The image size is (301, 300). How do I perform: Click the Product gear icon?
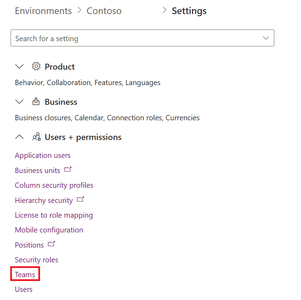coord(36,66)
